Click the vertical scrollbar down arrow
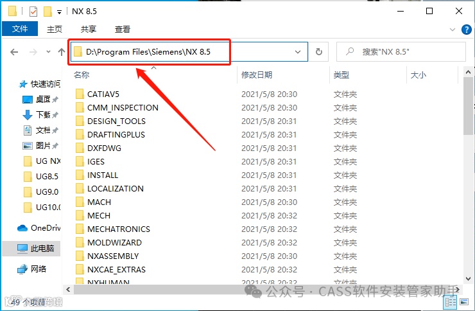The width and height of the screenshot is (475, 311). tap(468, 279)
